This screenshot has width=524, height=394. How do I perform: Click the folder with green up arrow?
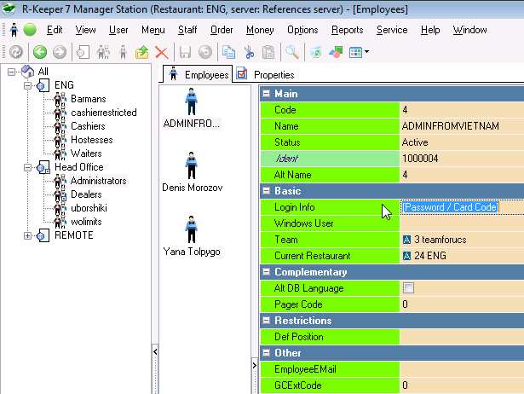pos(142,52)
